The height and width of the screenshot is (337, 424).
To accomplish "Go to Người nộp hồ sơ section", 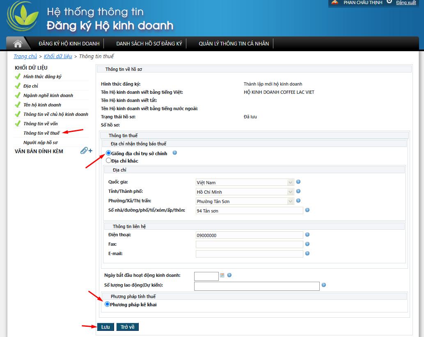I will click(x=41, y=143).
